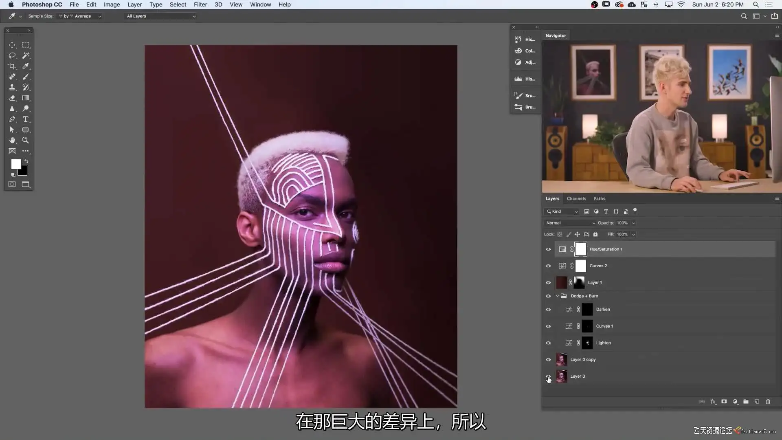782x440 pixels.
Task: Toggle visibility of Layer 0 copy
Action: pyautogui.click(x=548, y=360)
